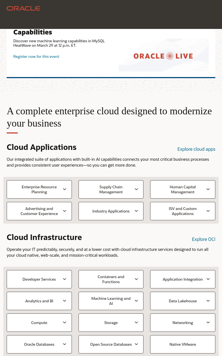Expand Data Lakehouse dropdown
The height and width of the screenshot is (356, 222).
coord(183,301)
